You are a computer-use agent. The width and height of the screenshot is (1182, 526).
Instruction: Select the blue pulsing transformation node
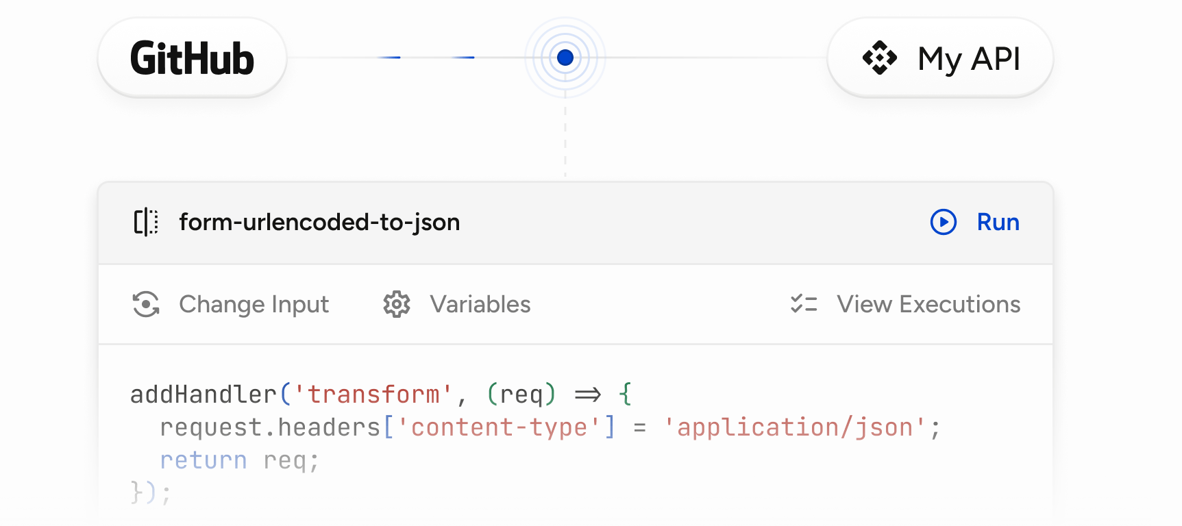click(x=565, y=58)
